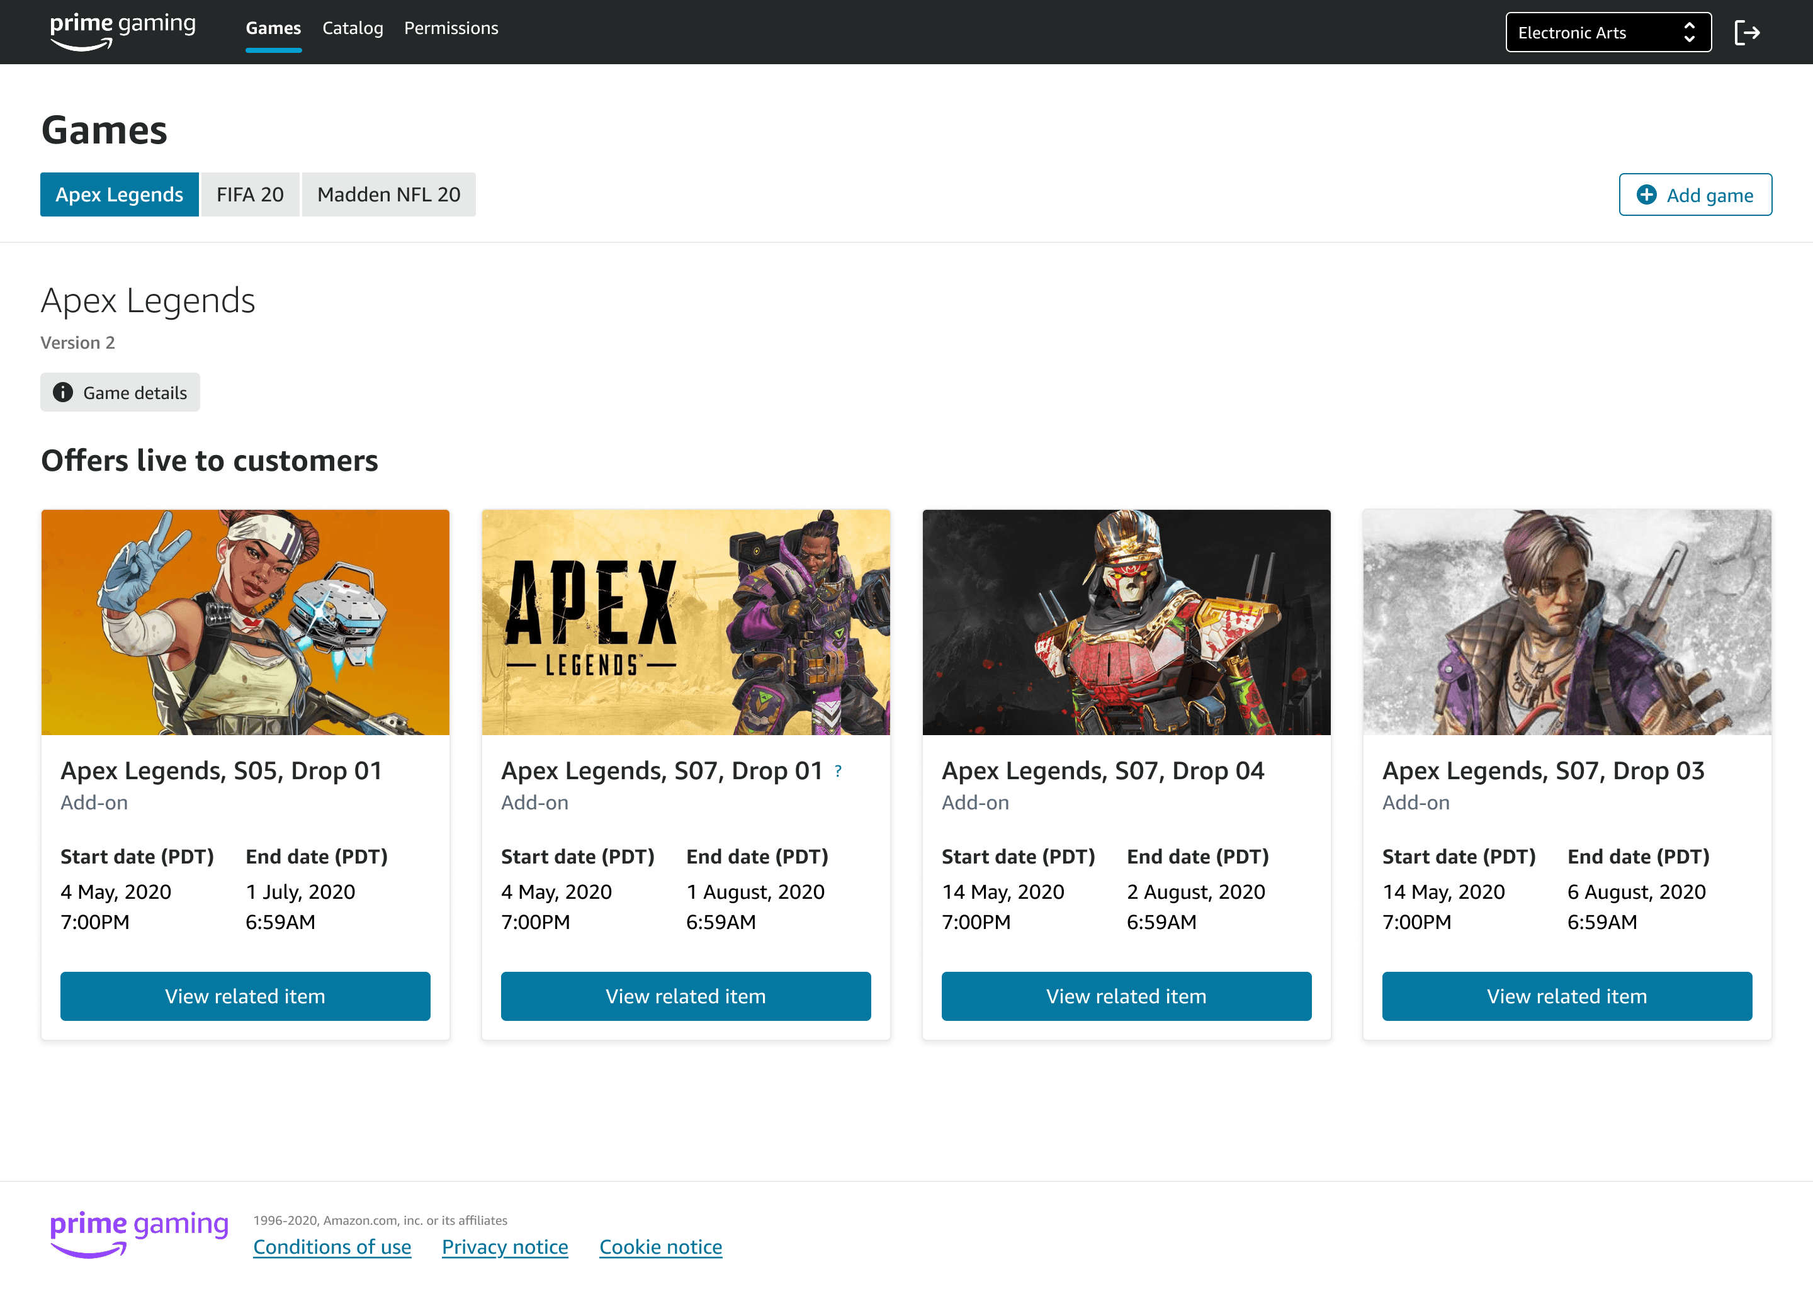View related item for S07 Drop 03
The image size is (1813, 1289).
coord(1567,996)
